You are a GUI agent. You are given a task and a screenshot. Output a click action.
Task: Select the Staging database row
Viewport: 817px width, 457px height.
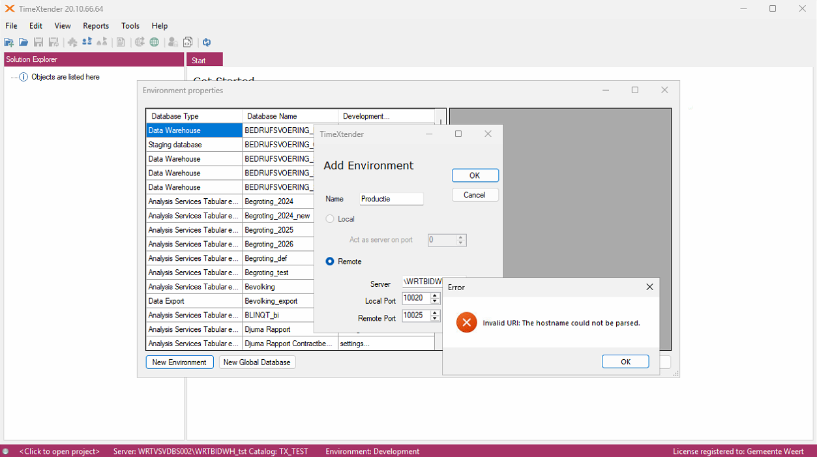[194, 145]
